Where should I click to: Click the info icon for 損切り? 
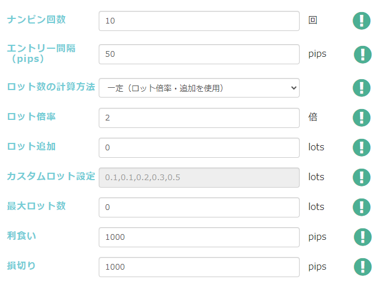(362, 267)
